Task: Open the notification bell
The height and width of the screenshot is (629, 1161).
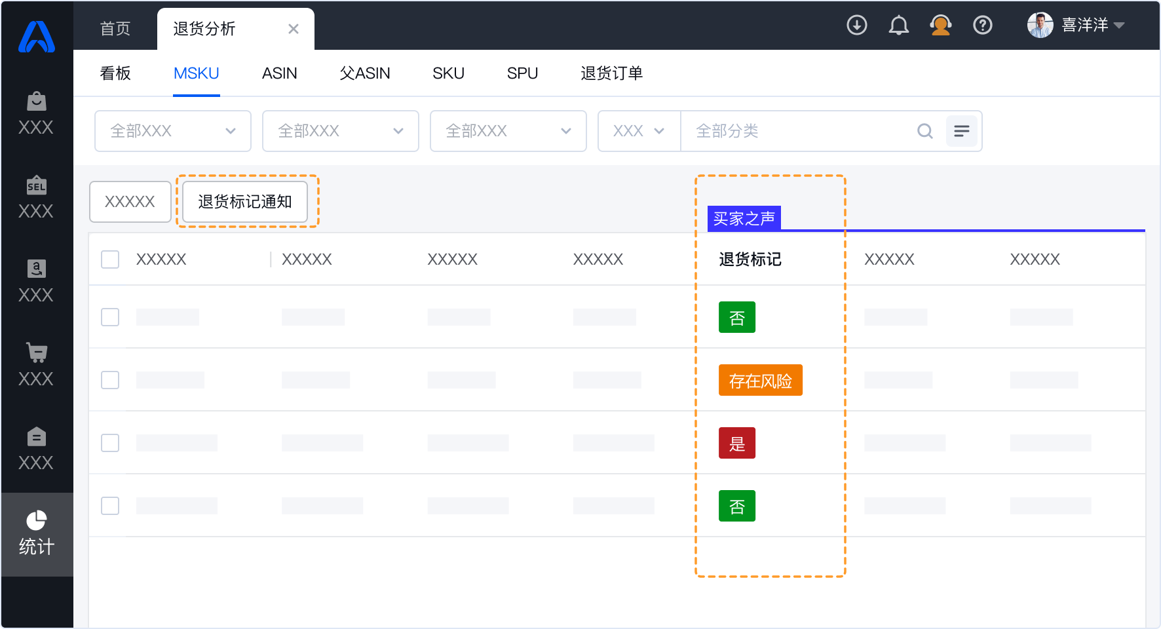Action: point(898,26)
